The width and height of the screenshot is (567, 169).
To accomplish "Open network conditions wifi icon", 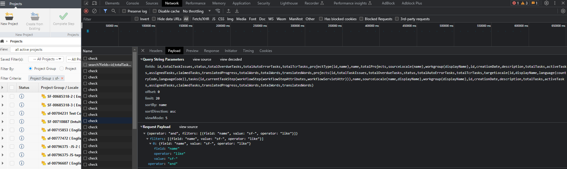I will [x=218, y=11].
